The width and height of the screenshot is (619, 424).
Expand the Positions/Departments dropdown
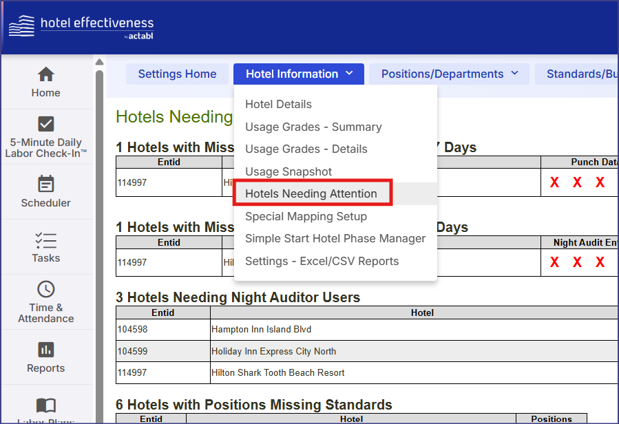tap(449, 74)
